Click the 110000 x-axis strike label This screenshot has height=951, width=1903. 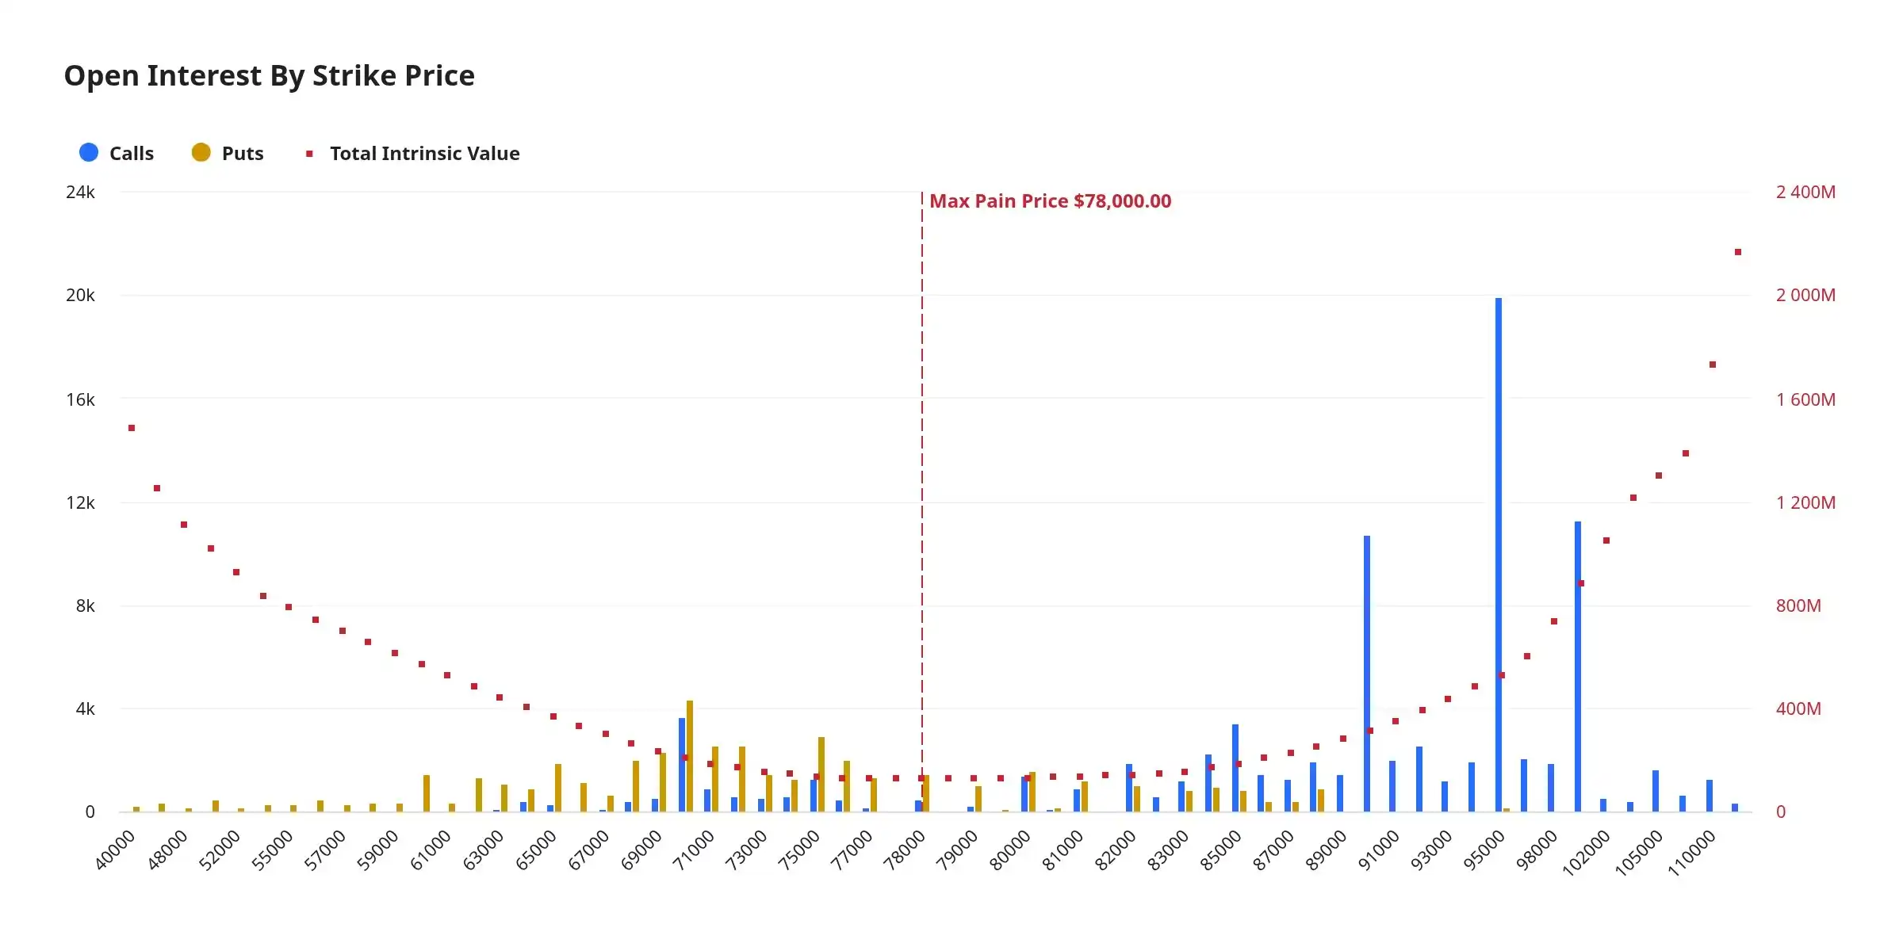[x=1692, y=853]
